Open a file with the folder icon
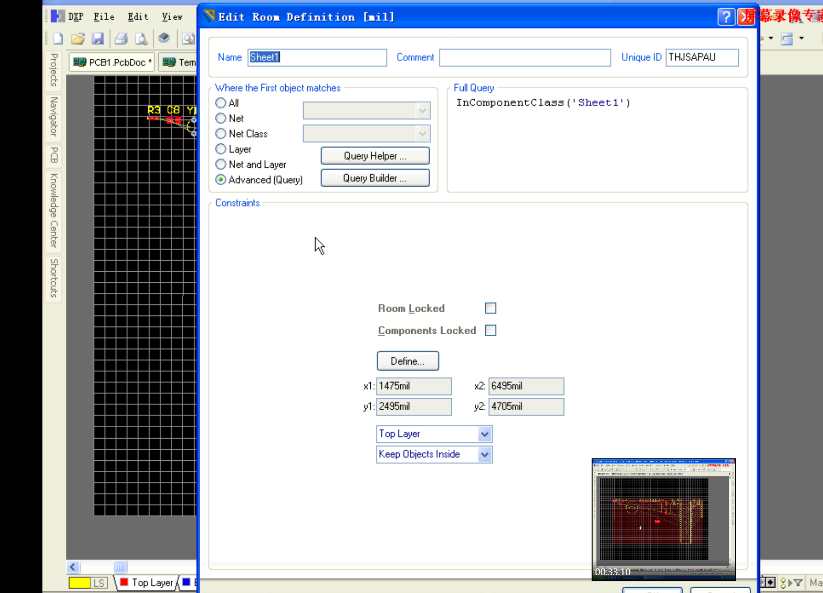The width and height of the screenshot is (823, 593). click(78, 38)
